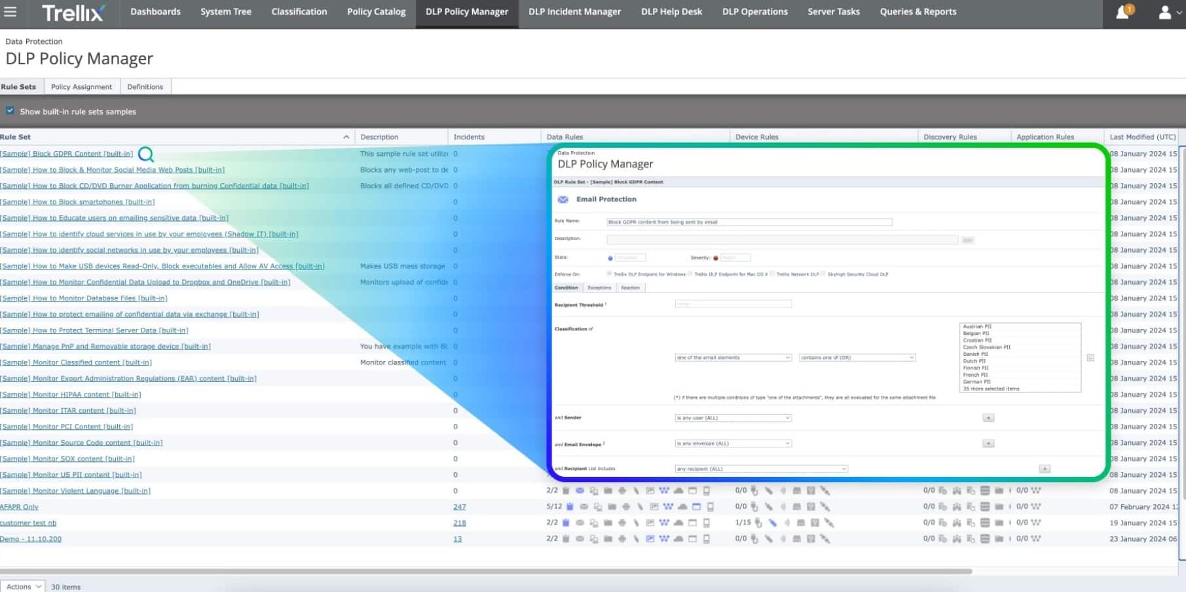The height and width of the screenshot is (592, 1186).
Task: Open AFAPR Only rule set link
Action: click(19, 507)
